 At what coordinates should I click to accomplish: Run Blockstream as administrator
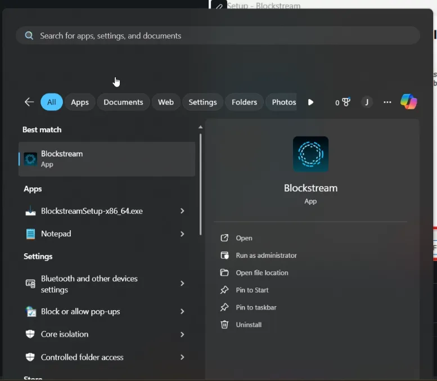pos(266,255)
